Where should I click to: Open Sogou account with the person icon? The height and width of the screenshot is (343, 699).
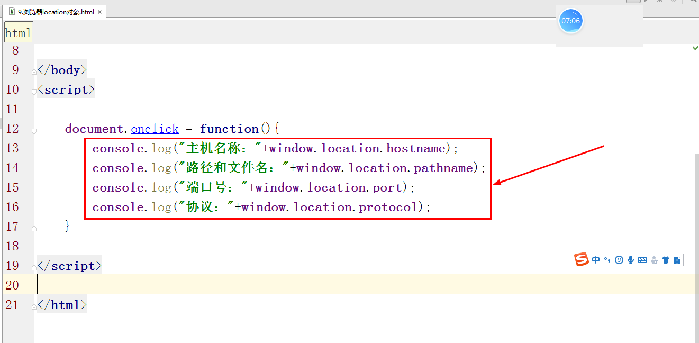tap(655, 259)
